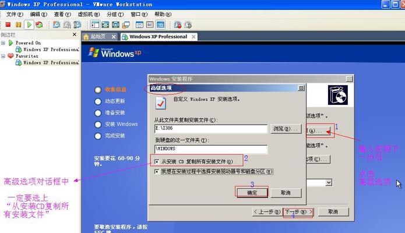Select Windows XP Professional under Favorites
The height and width of the screenshot is (233, 405).
click(51, 62)
